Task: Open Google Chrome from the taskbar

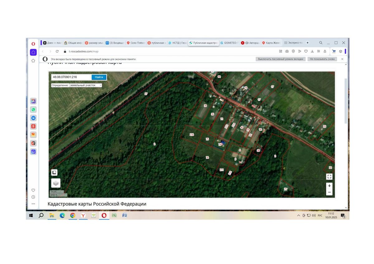Action: 73,215
